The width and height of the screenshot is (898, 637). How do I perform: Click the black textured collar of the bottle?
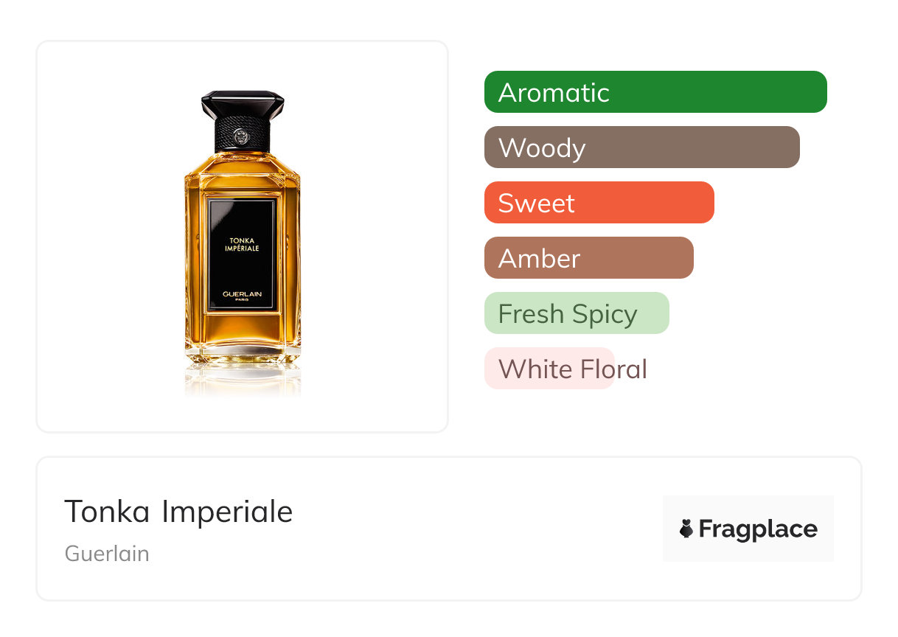point(243,135)
